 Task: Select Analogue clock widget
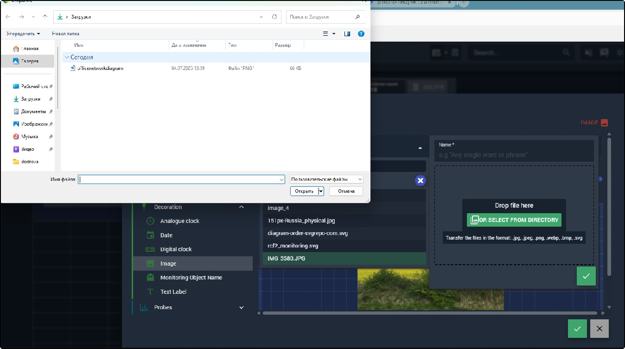(179, 221)
